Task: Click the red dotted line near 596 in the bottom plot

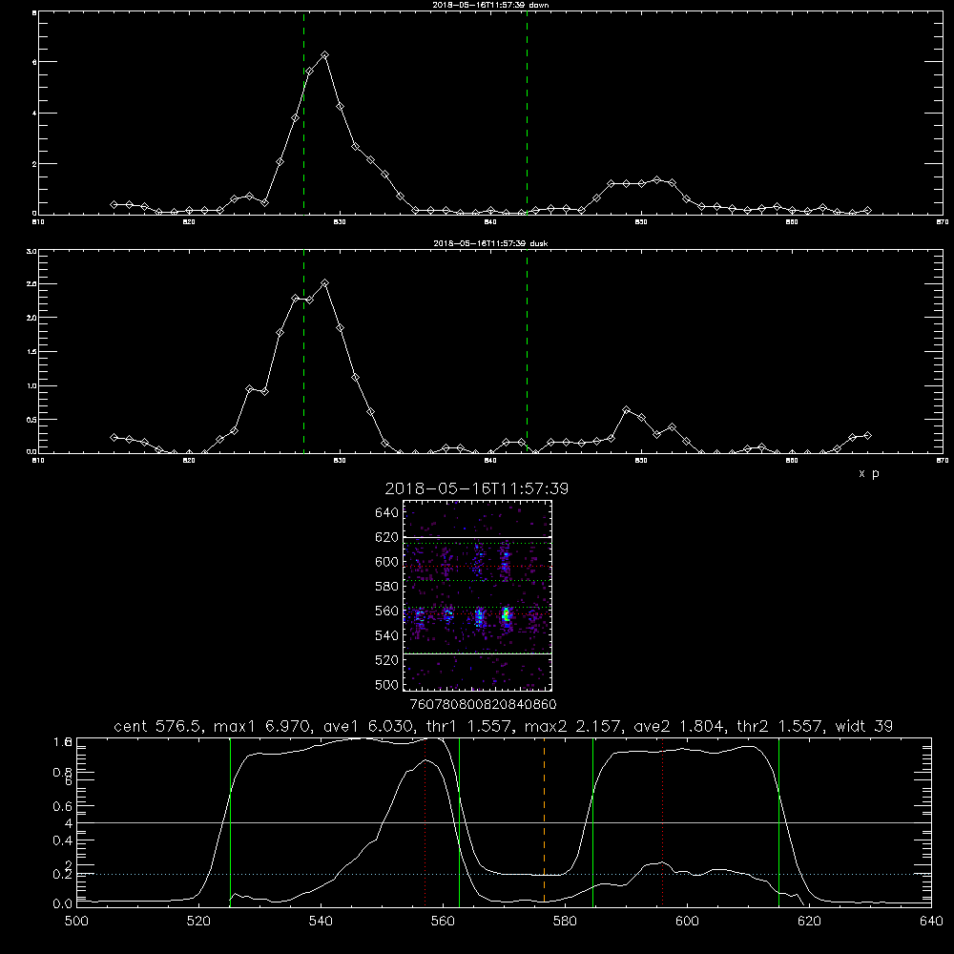Action: point(662,822)
